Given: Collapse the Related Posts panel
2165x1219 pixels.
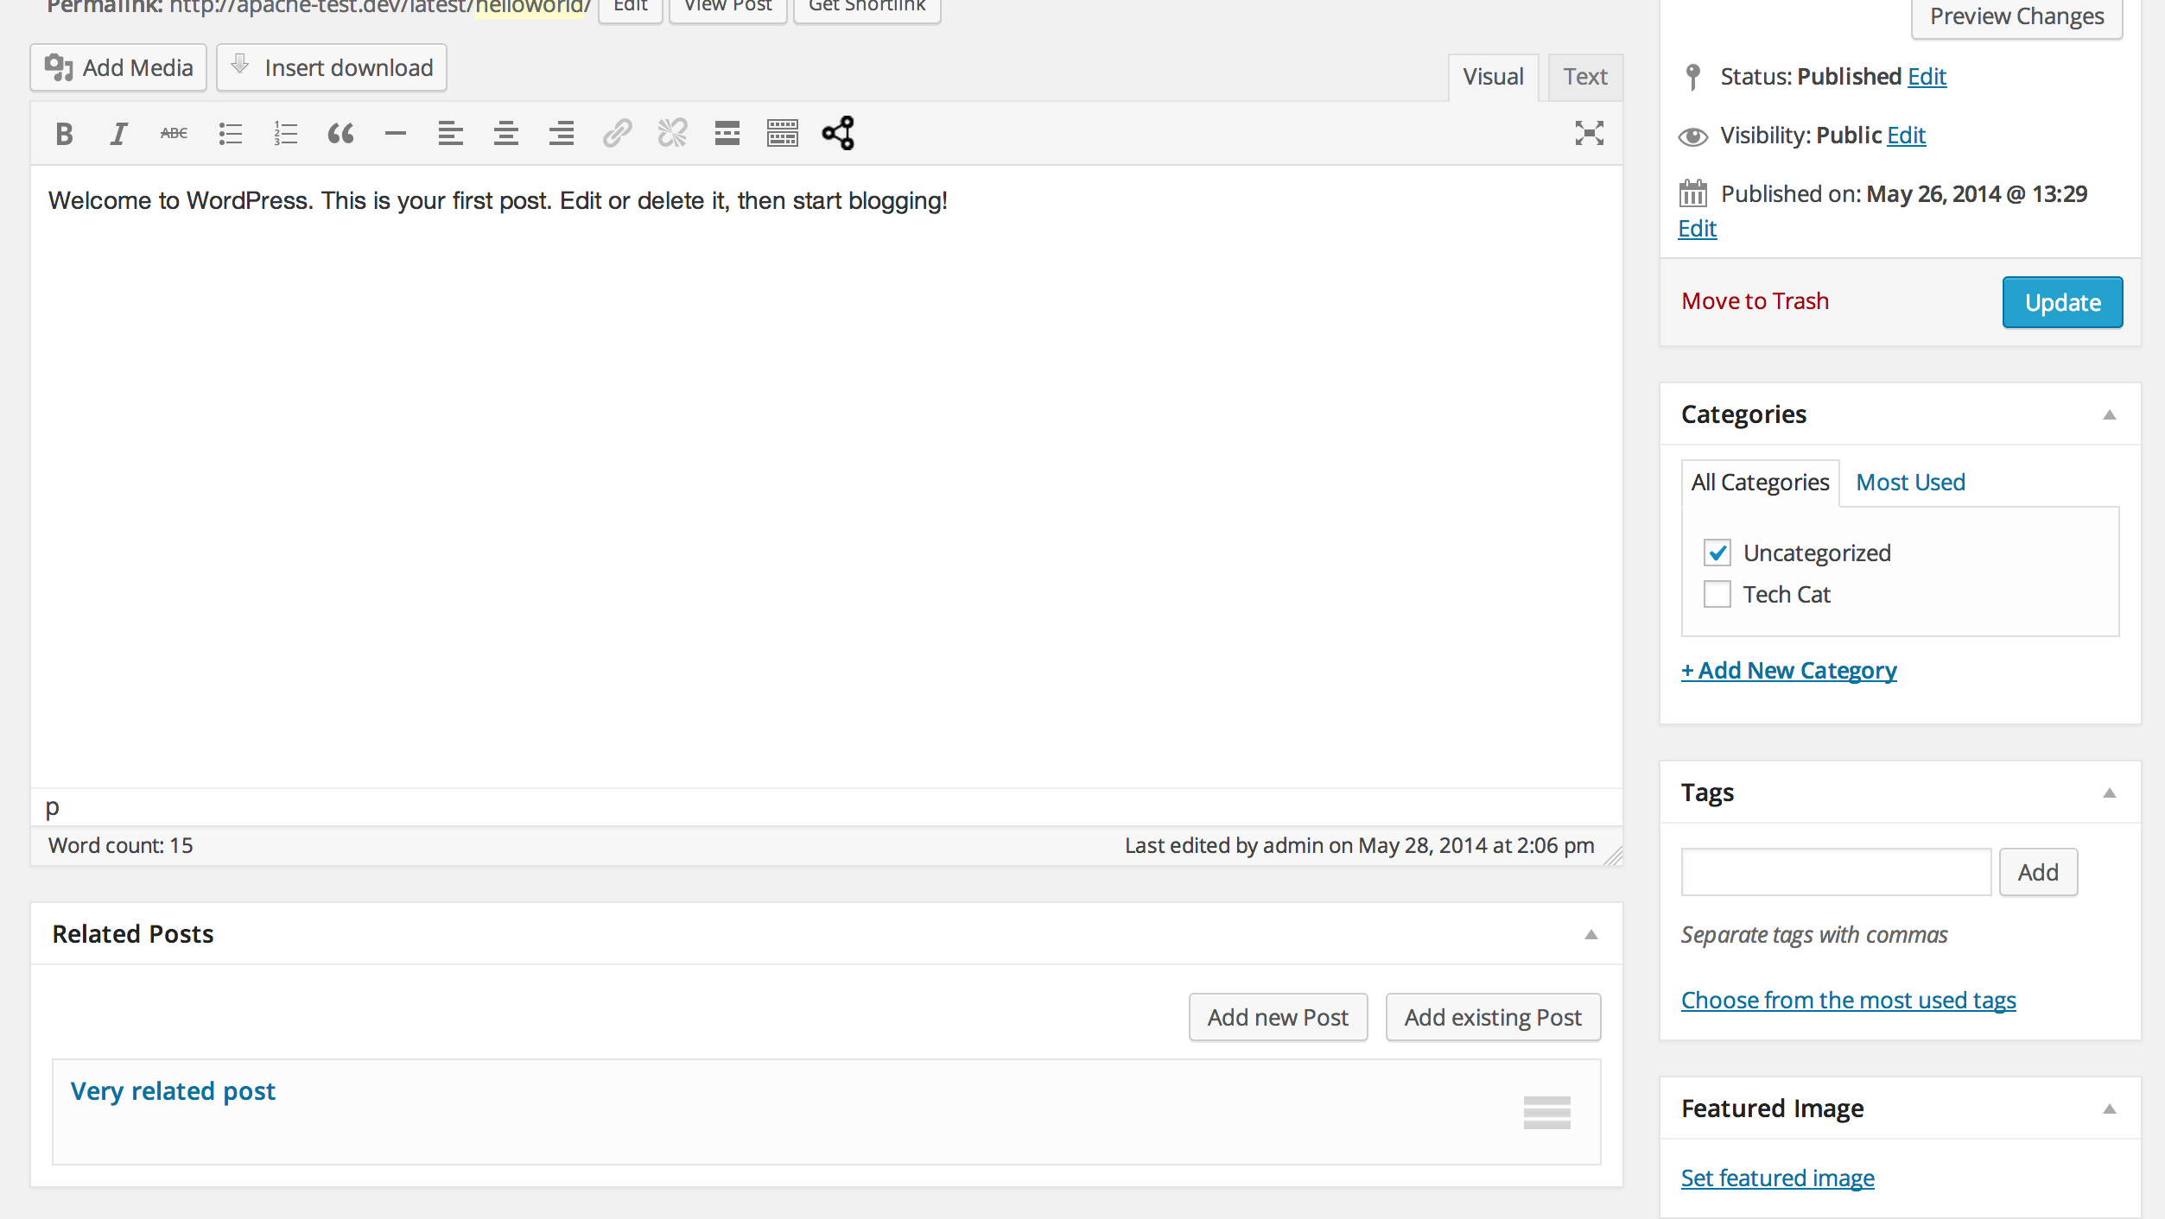Looking at the screenshot, I should coord(1590,935).
